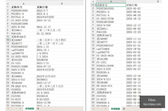The width and height of the screenshot is (168, 111).
Task: Select row 20 header in left spreadsheet
Action: (x=8, y=70)
